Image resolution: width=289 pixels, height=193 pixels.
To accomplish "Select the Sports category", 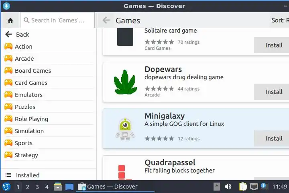I will click(49, 143).
